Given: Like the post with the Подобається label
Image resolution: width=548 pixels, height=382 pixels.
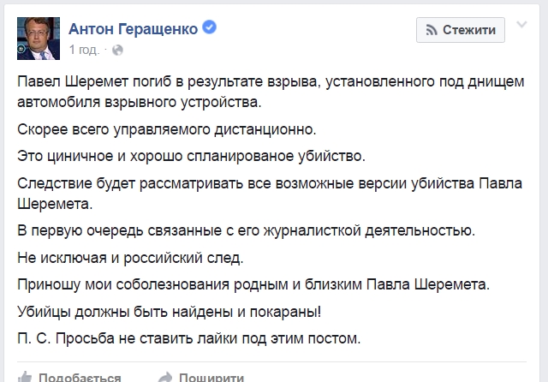Looking at the screenshot, I should click(x=79, y=377).
